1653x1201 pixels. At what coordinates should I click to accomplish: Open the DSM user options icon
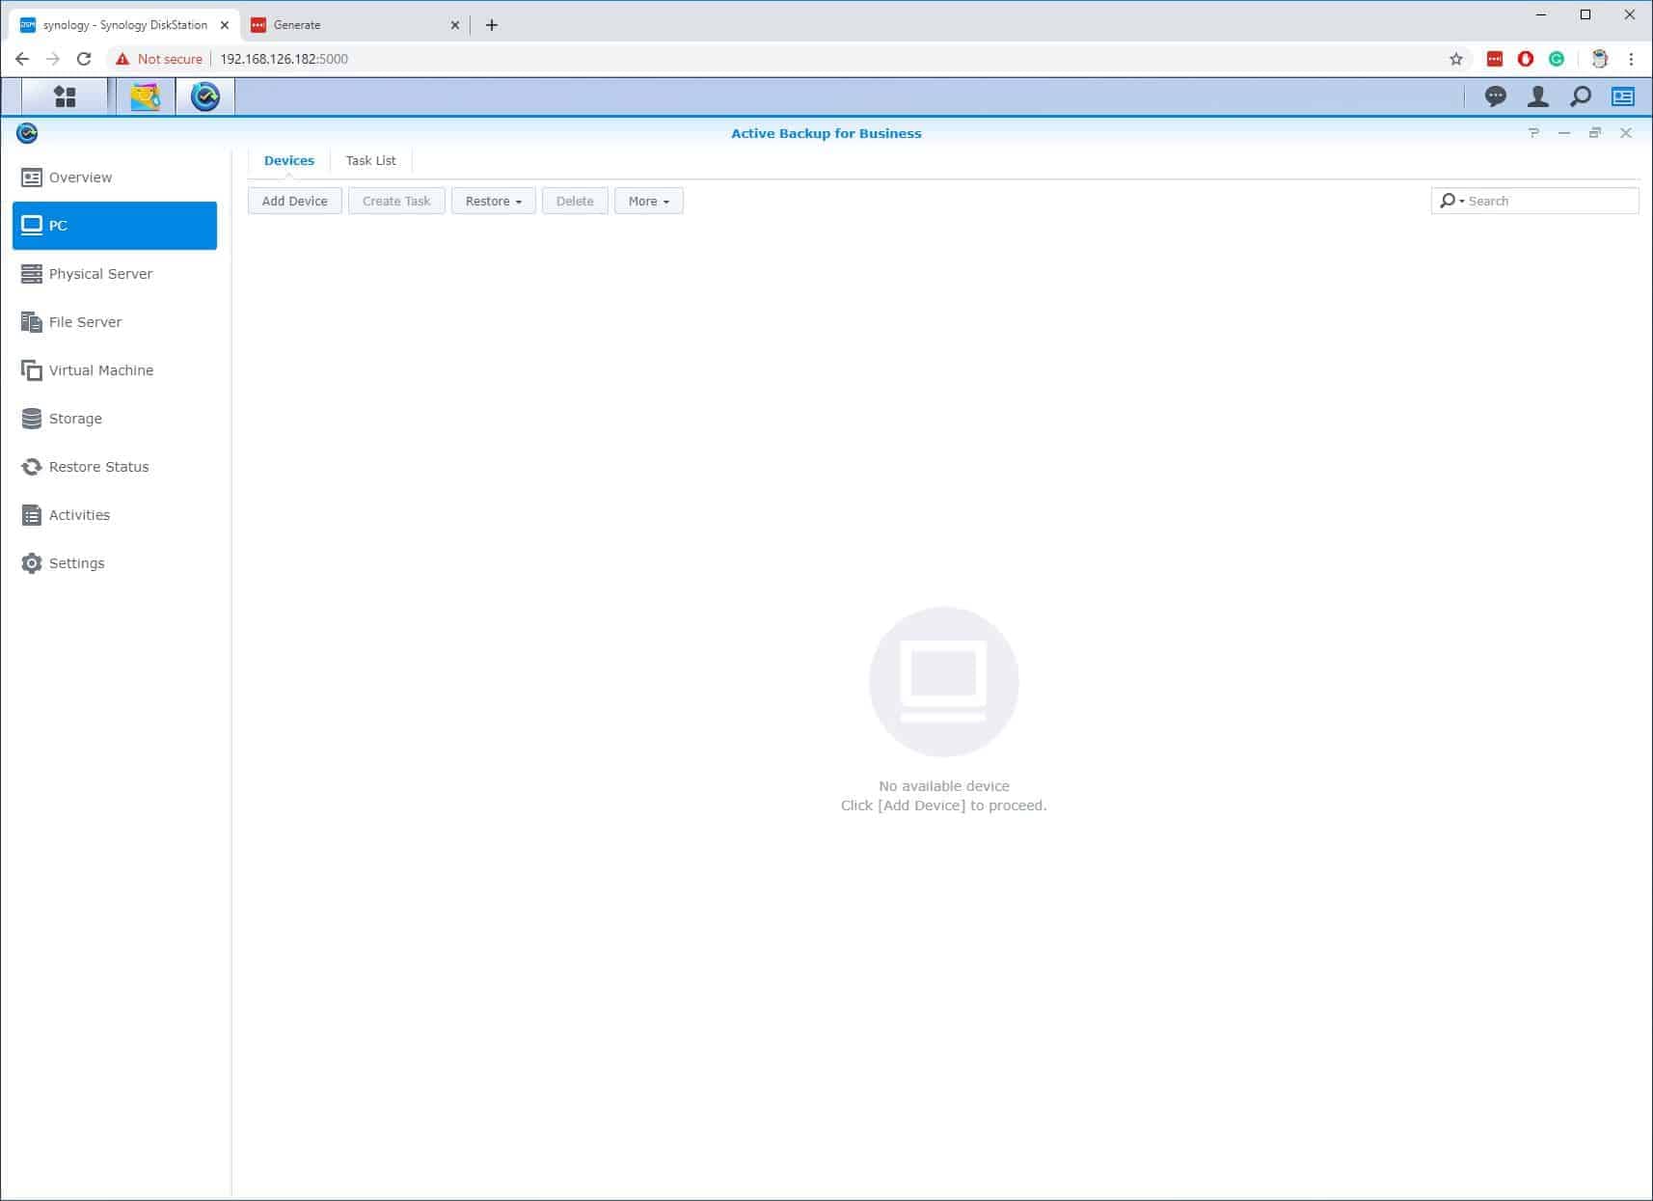tap(1538, 96)
